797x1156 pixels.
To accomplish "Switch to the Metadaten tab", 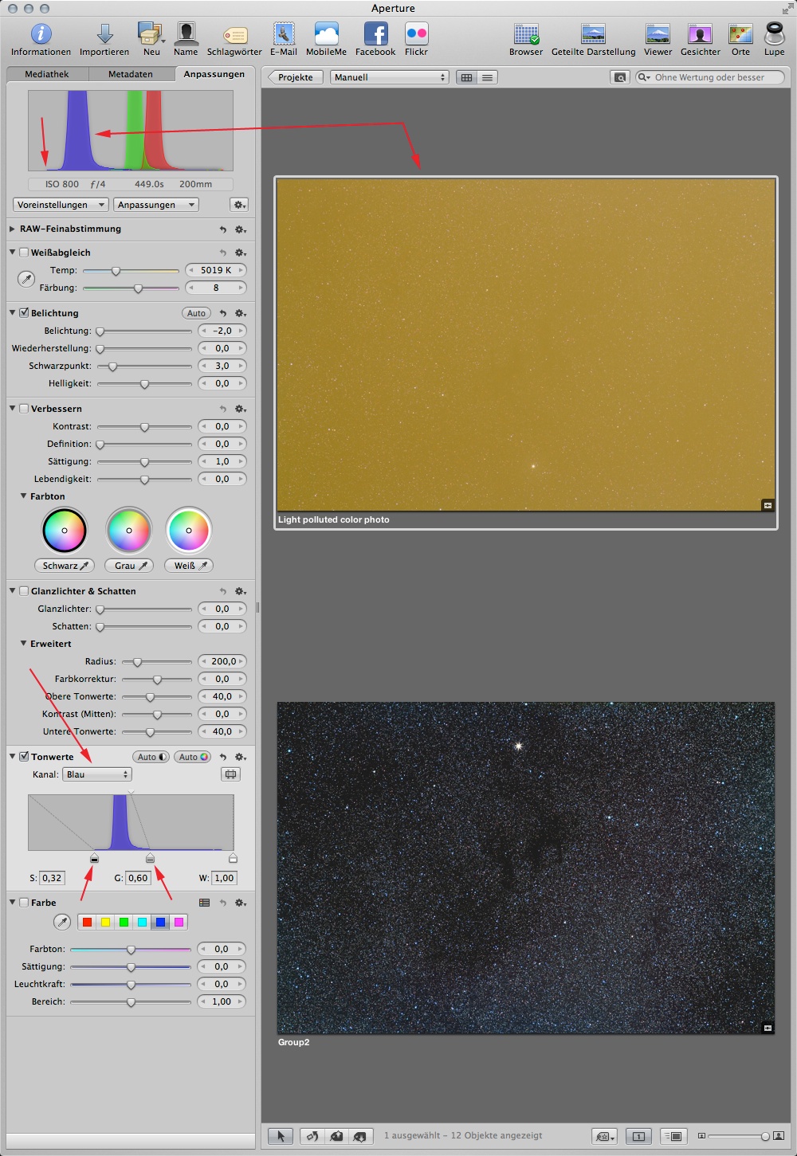I will point(131,74).
